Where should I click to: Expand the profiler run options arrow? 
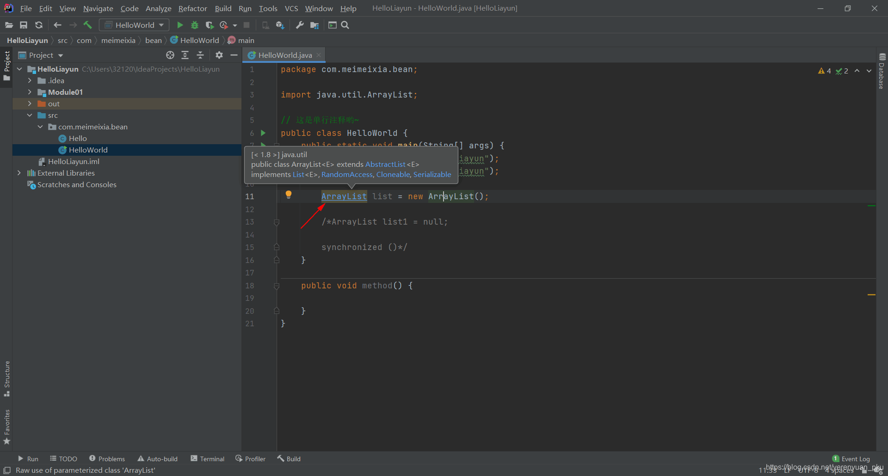coord(235,25)
